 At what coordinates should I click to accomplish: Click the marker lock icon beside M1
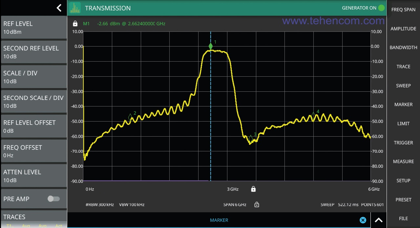tap(75, 24)
